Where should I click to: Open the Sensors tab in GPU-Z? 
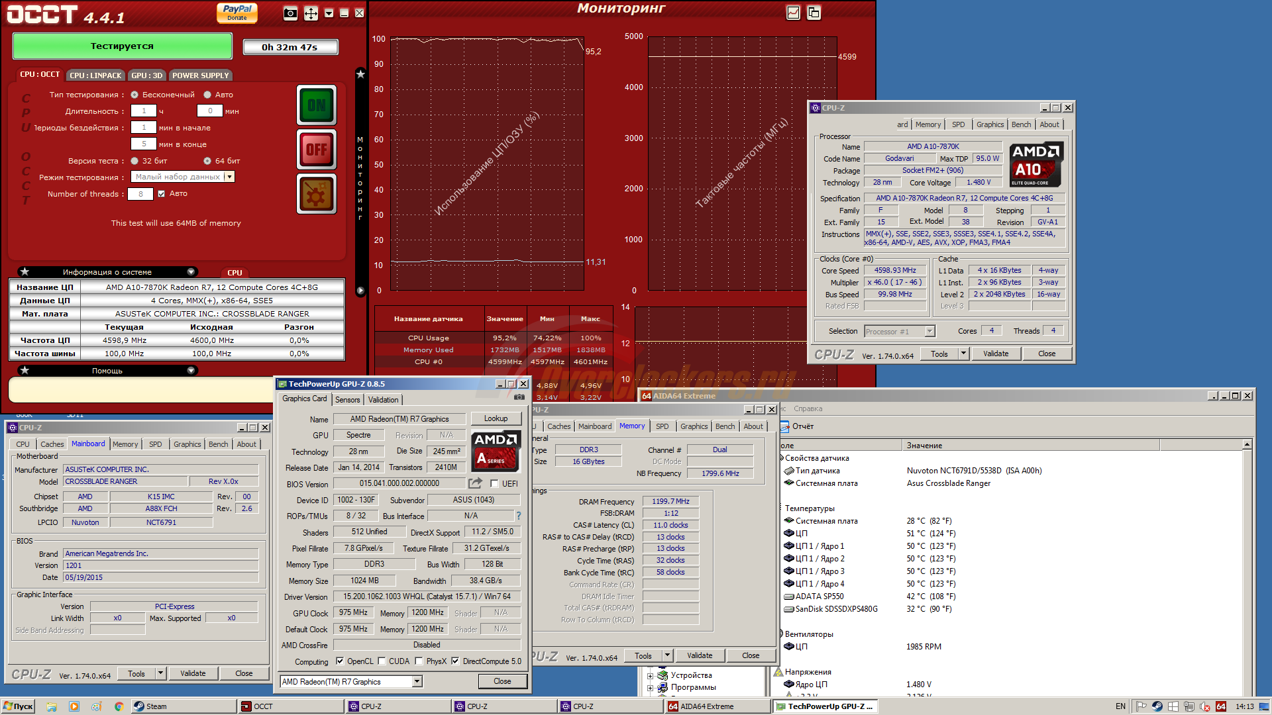347,400
